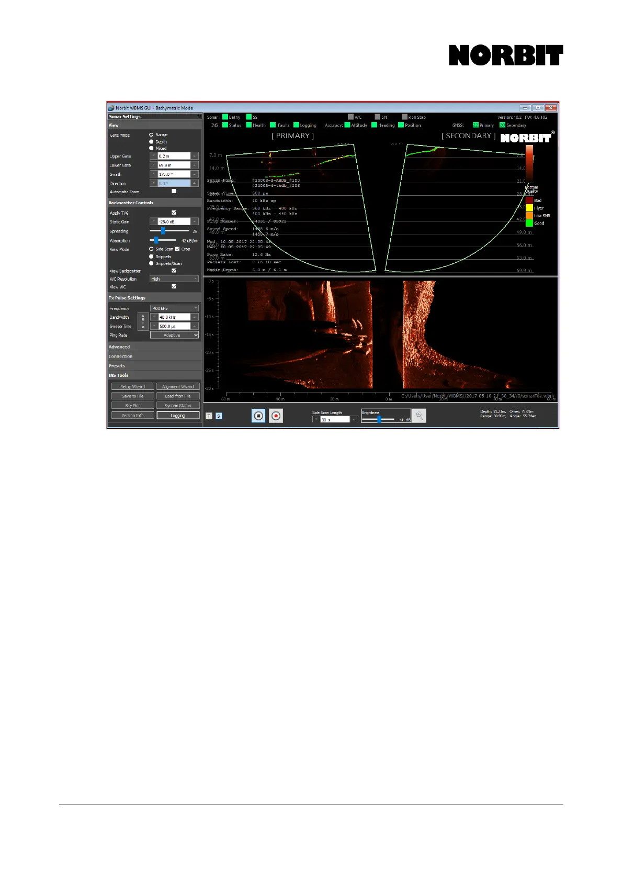Click the small T button in the bottom bar
This screenshot has height=881, width=623.
(209, 416)
